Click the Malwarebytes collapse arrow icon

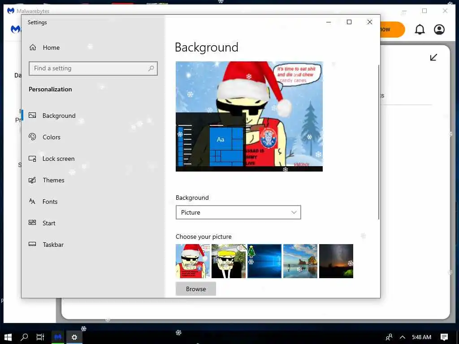(433, 57)
